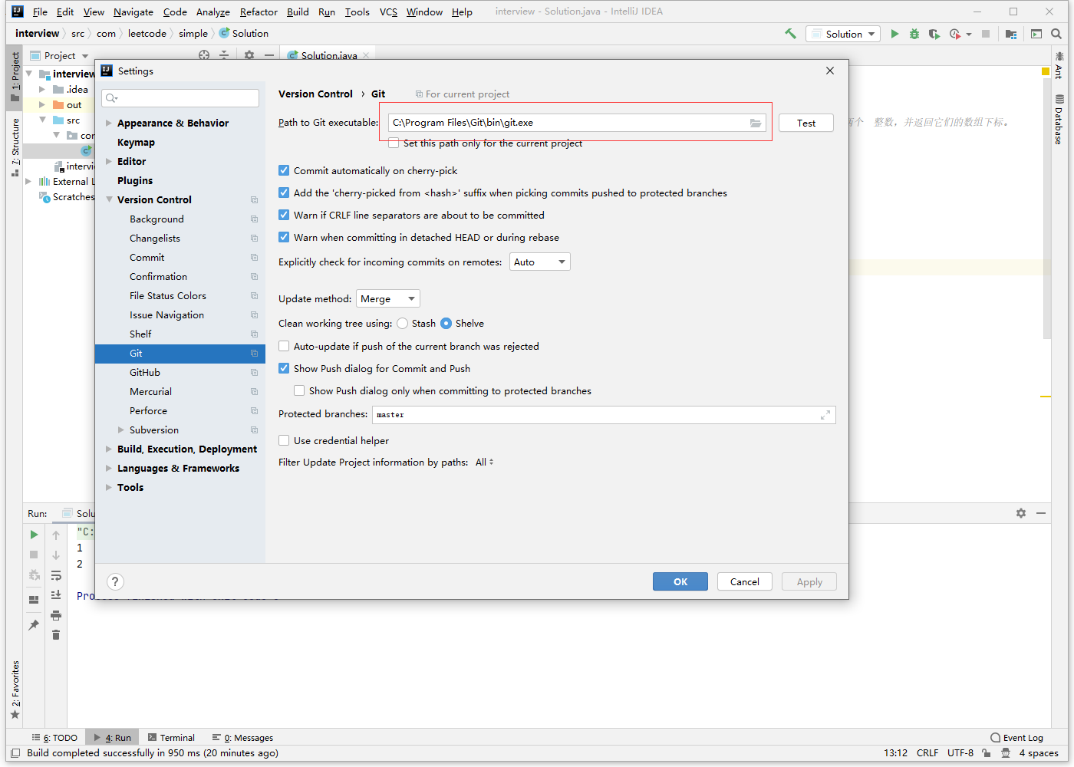1074x767 pixels.
Task: Enable Use credential helper checkbox
Action: [x=284, y=440]
